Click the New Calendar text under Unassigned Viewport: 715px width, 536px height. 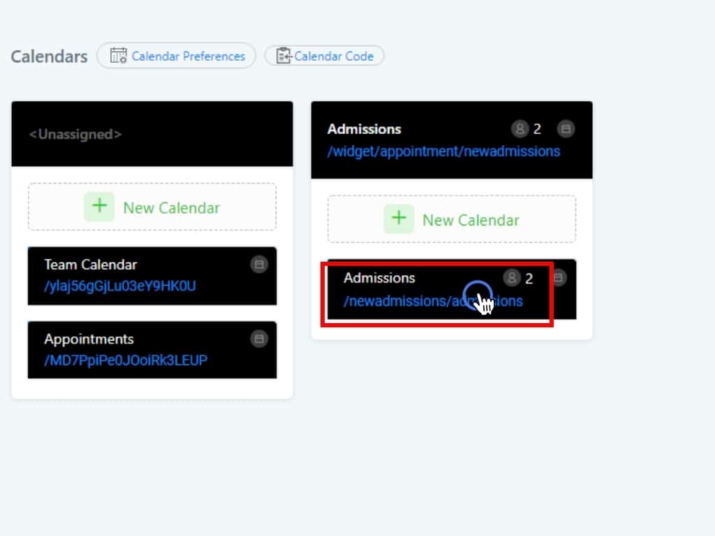point(171,208)
